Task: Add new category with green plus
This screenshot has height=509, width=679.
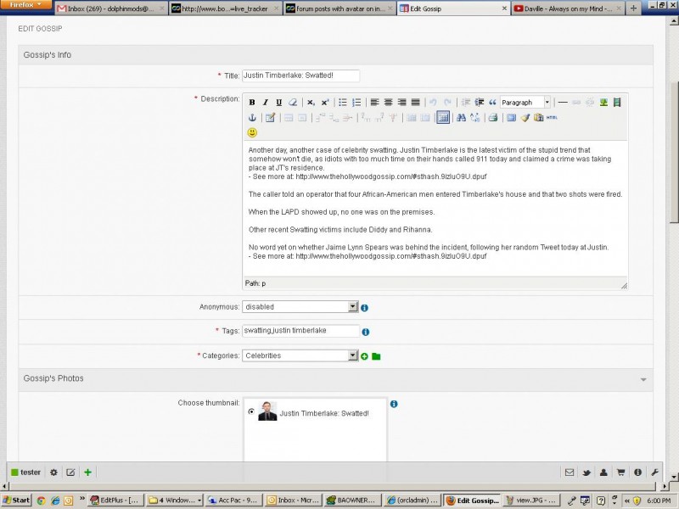Action: [x=365, y=356]
